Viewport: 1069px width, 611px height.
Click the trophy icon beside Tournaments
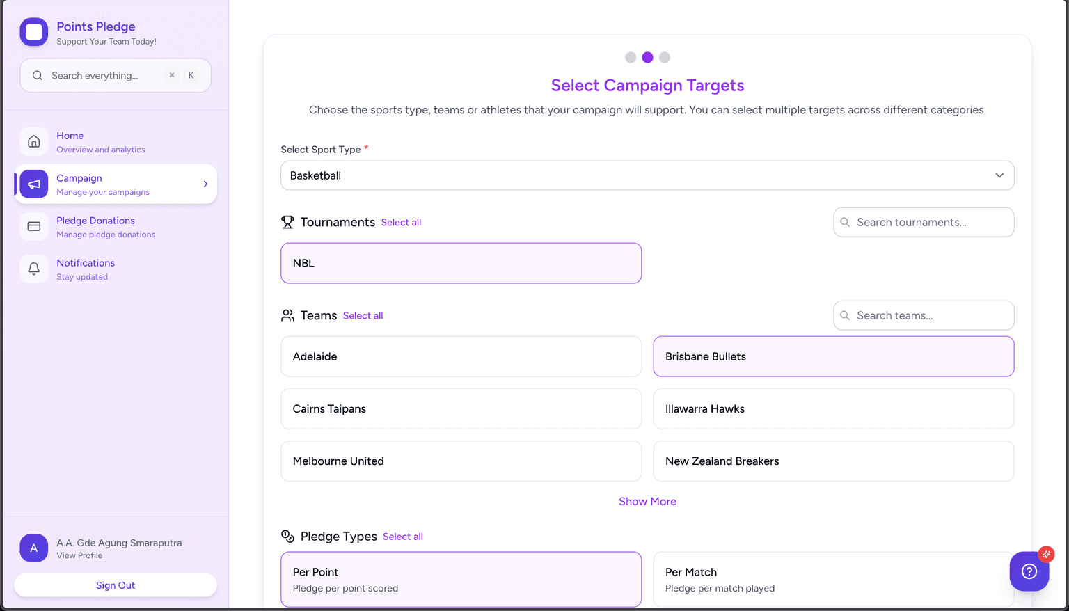click(x=287, y=222)
